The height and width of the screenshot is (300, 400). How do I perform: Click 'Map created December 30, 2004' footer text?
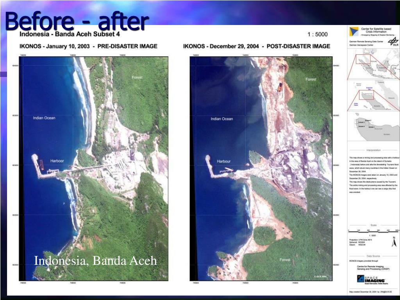tap(371, 292)
